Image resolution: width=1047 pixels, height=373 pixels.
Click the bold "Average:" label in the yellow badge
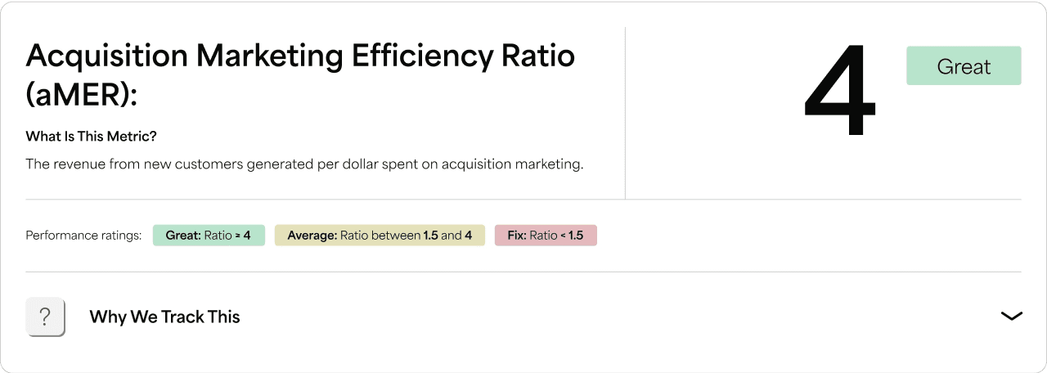(x=311, y=236)
